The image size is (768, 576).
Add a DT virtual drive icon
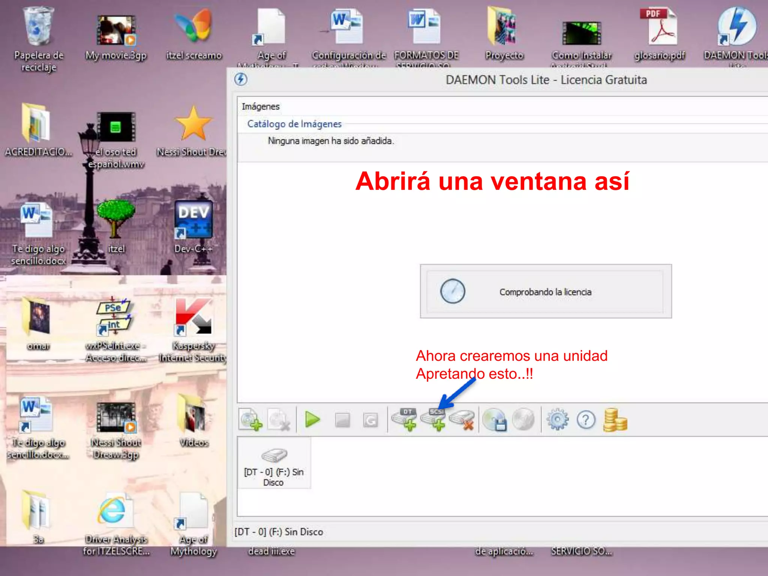(404, 420)
